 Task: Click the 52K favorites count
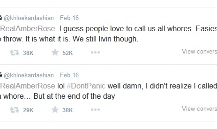67,53
